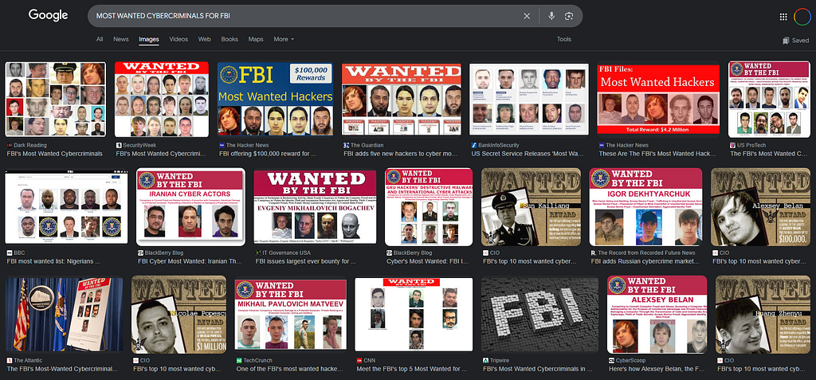Open the CyberScoop Alexsey Belan poster thumbnail
This screenshot has height=380, width=816.
pos(657,315)
